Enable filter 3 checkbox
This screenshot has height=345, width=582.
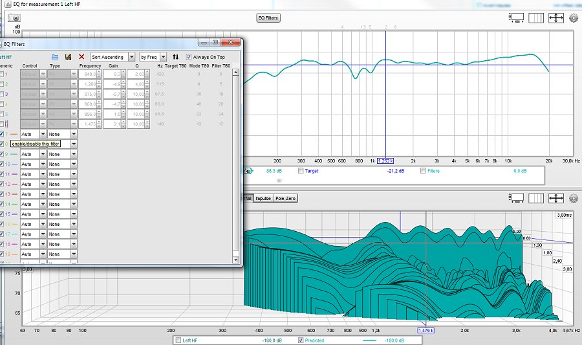(1, 95)
